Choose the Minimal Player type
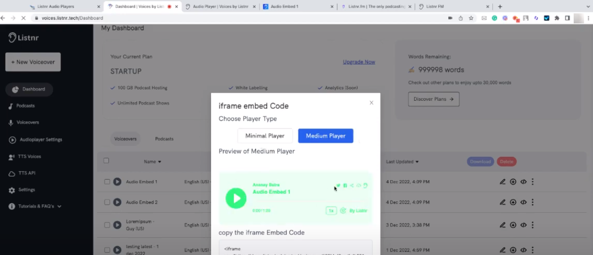Screen dimensions: 593x255 pos(265,136)
